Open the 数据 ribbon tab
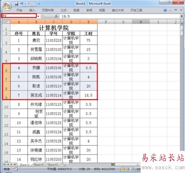The width and height of the screenshot is (185, 173). tap(76, 10)
